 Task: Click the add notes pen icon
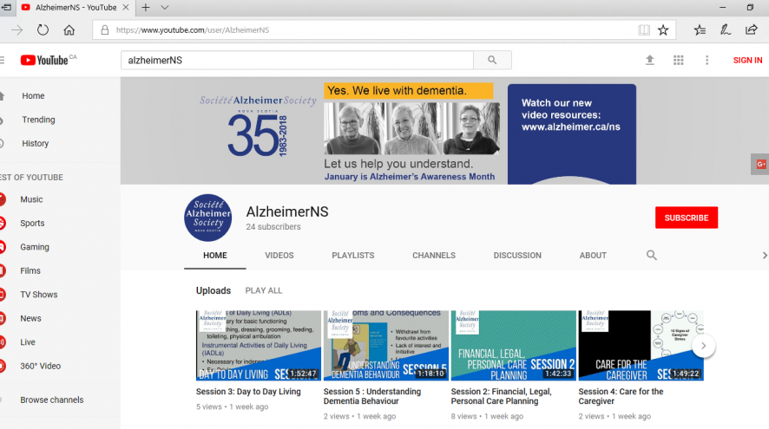(x=726, y=29)
